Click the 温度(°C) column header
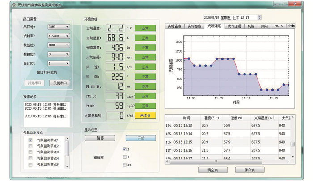The width and height of the screenshot is (313, 181). (211, 118)
